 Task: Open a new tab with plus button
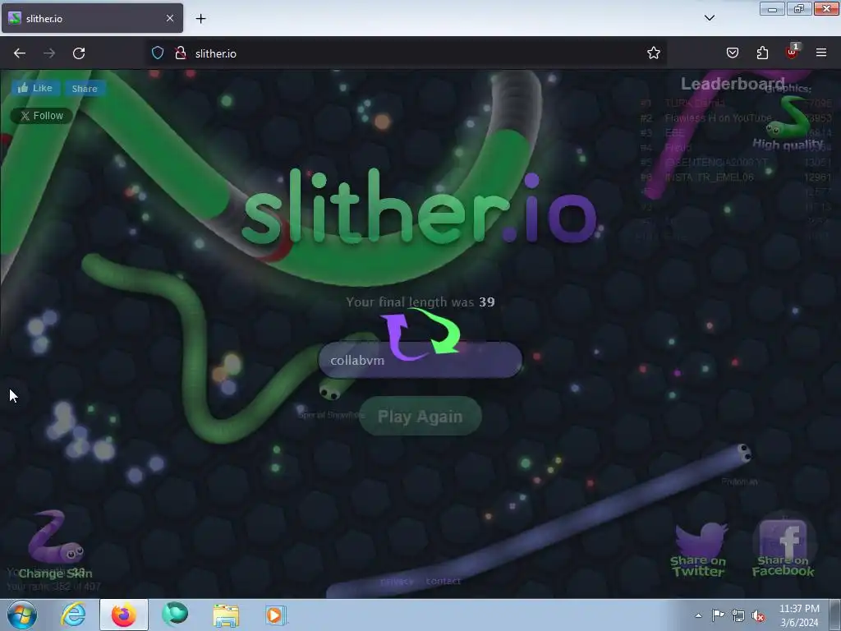200,19
